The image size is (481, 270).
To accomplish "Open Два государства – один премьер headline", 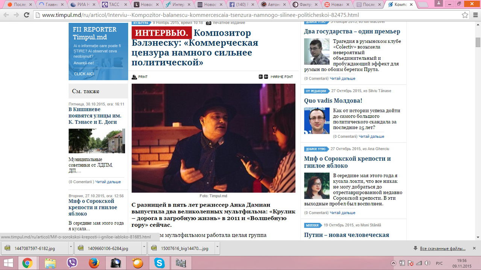I will [x=352, y=32].
